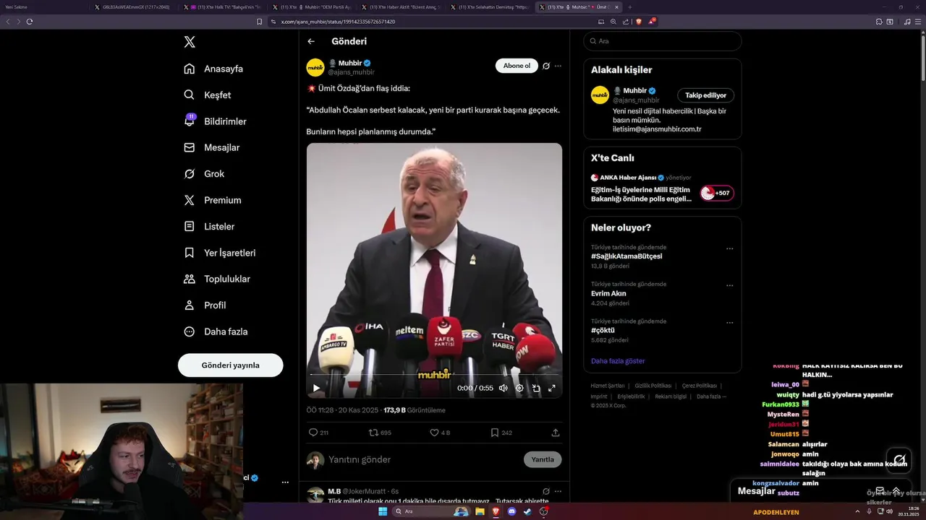926x520 pixels.
Task: Click Grok icon on M.B reply
Action: 546,491
